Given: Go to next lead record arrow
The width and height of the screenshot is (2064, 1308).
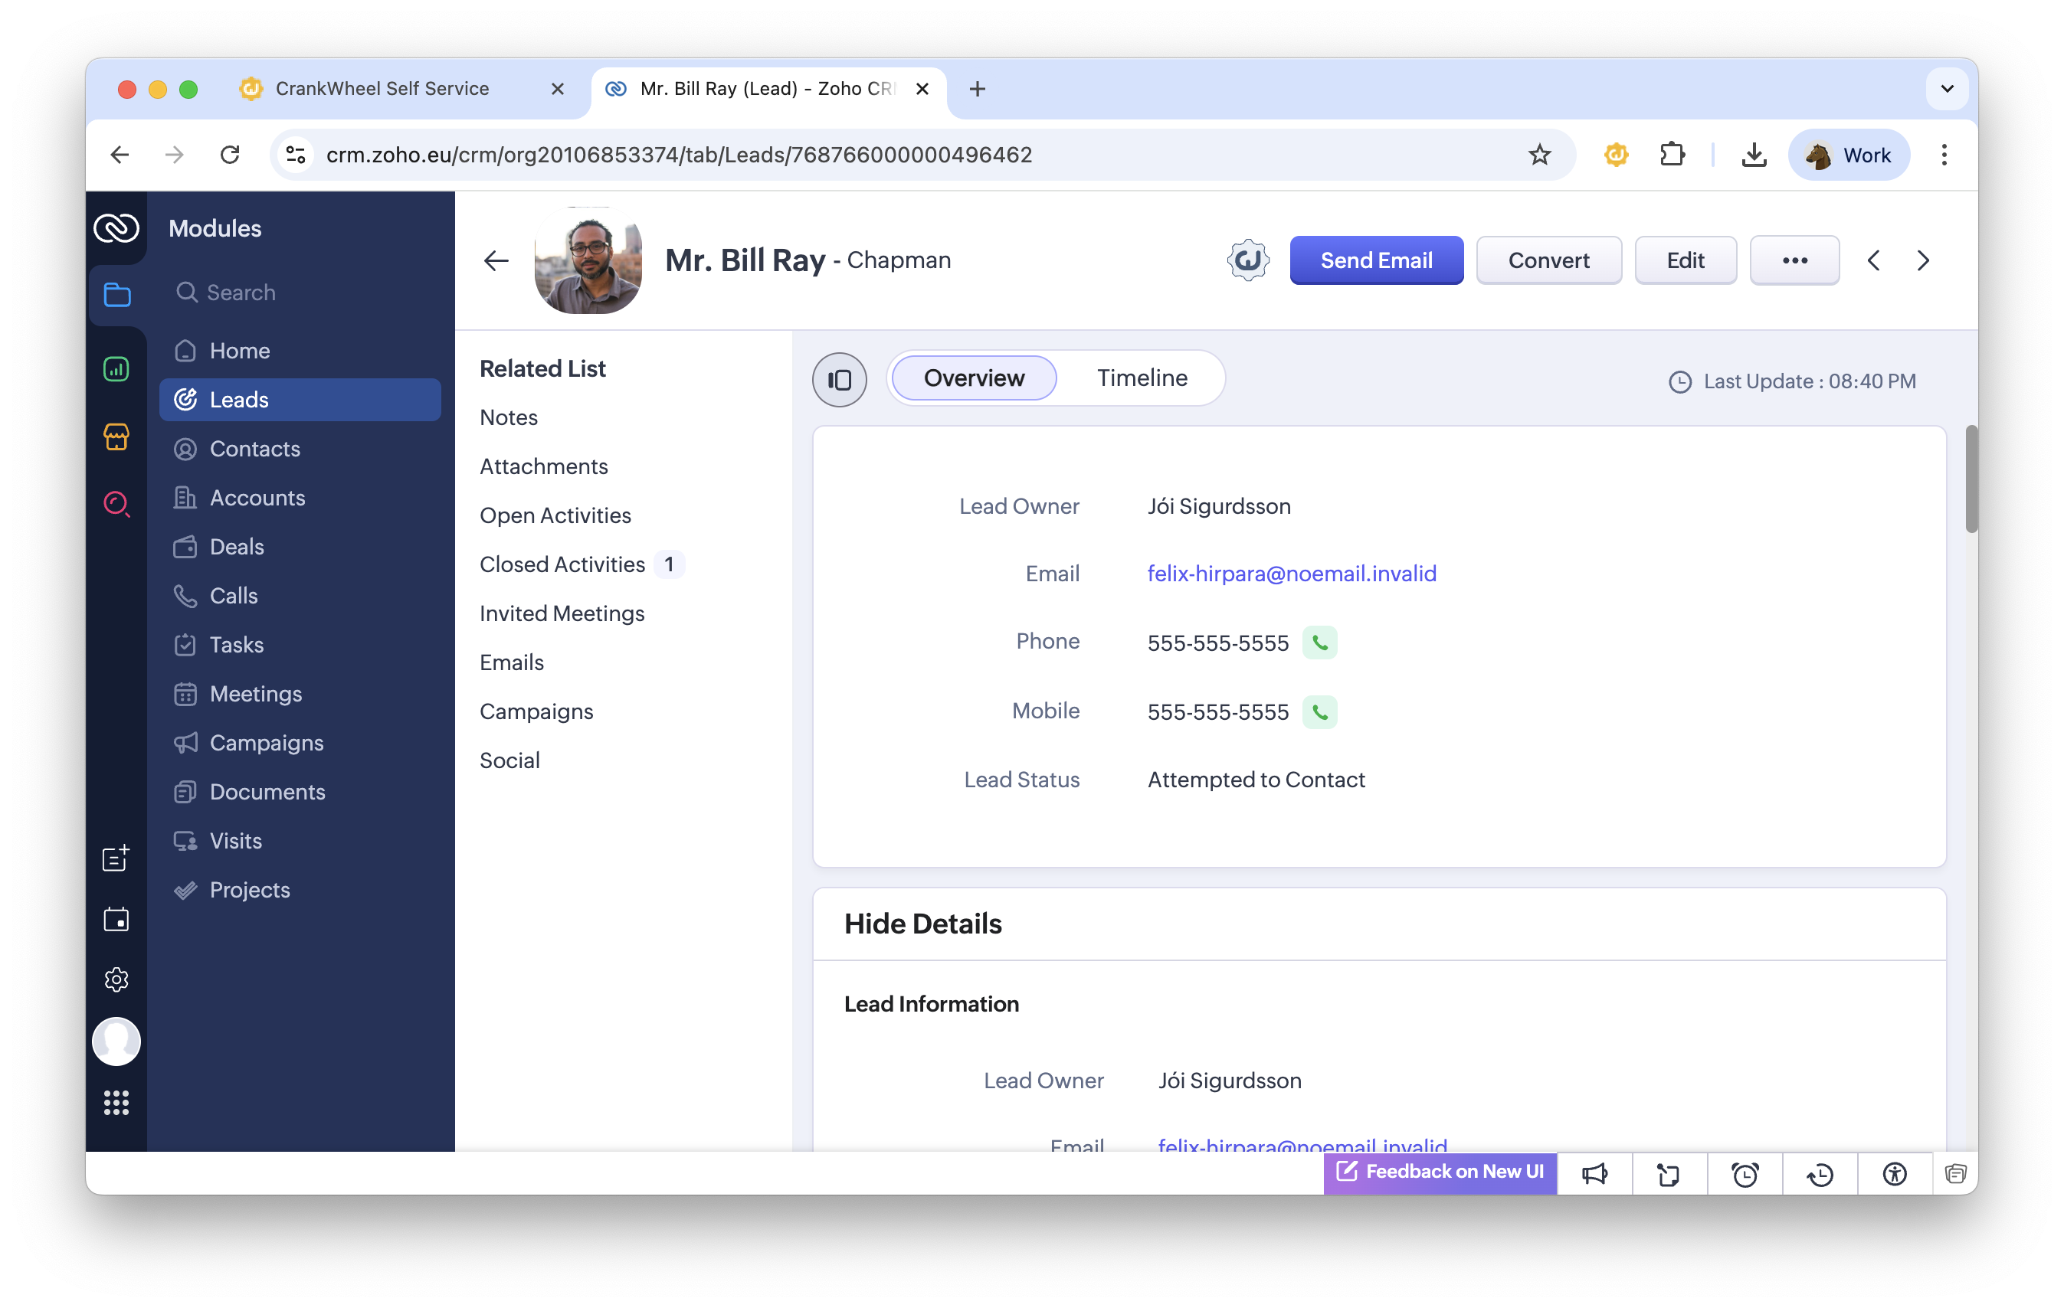Looking at the screenshot, I should [x=1922, y=260].
